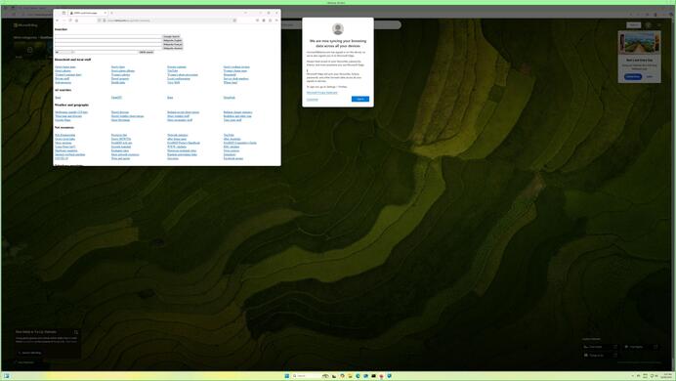Click Sign in button on Bing page
Viewport: 676px width, 381px height.
tap(633, 25)
